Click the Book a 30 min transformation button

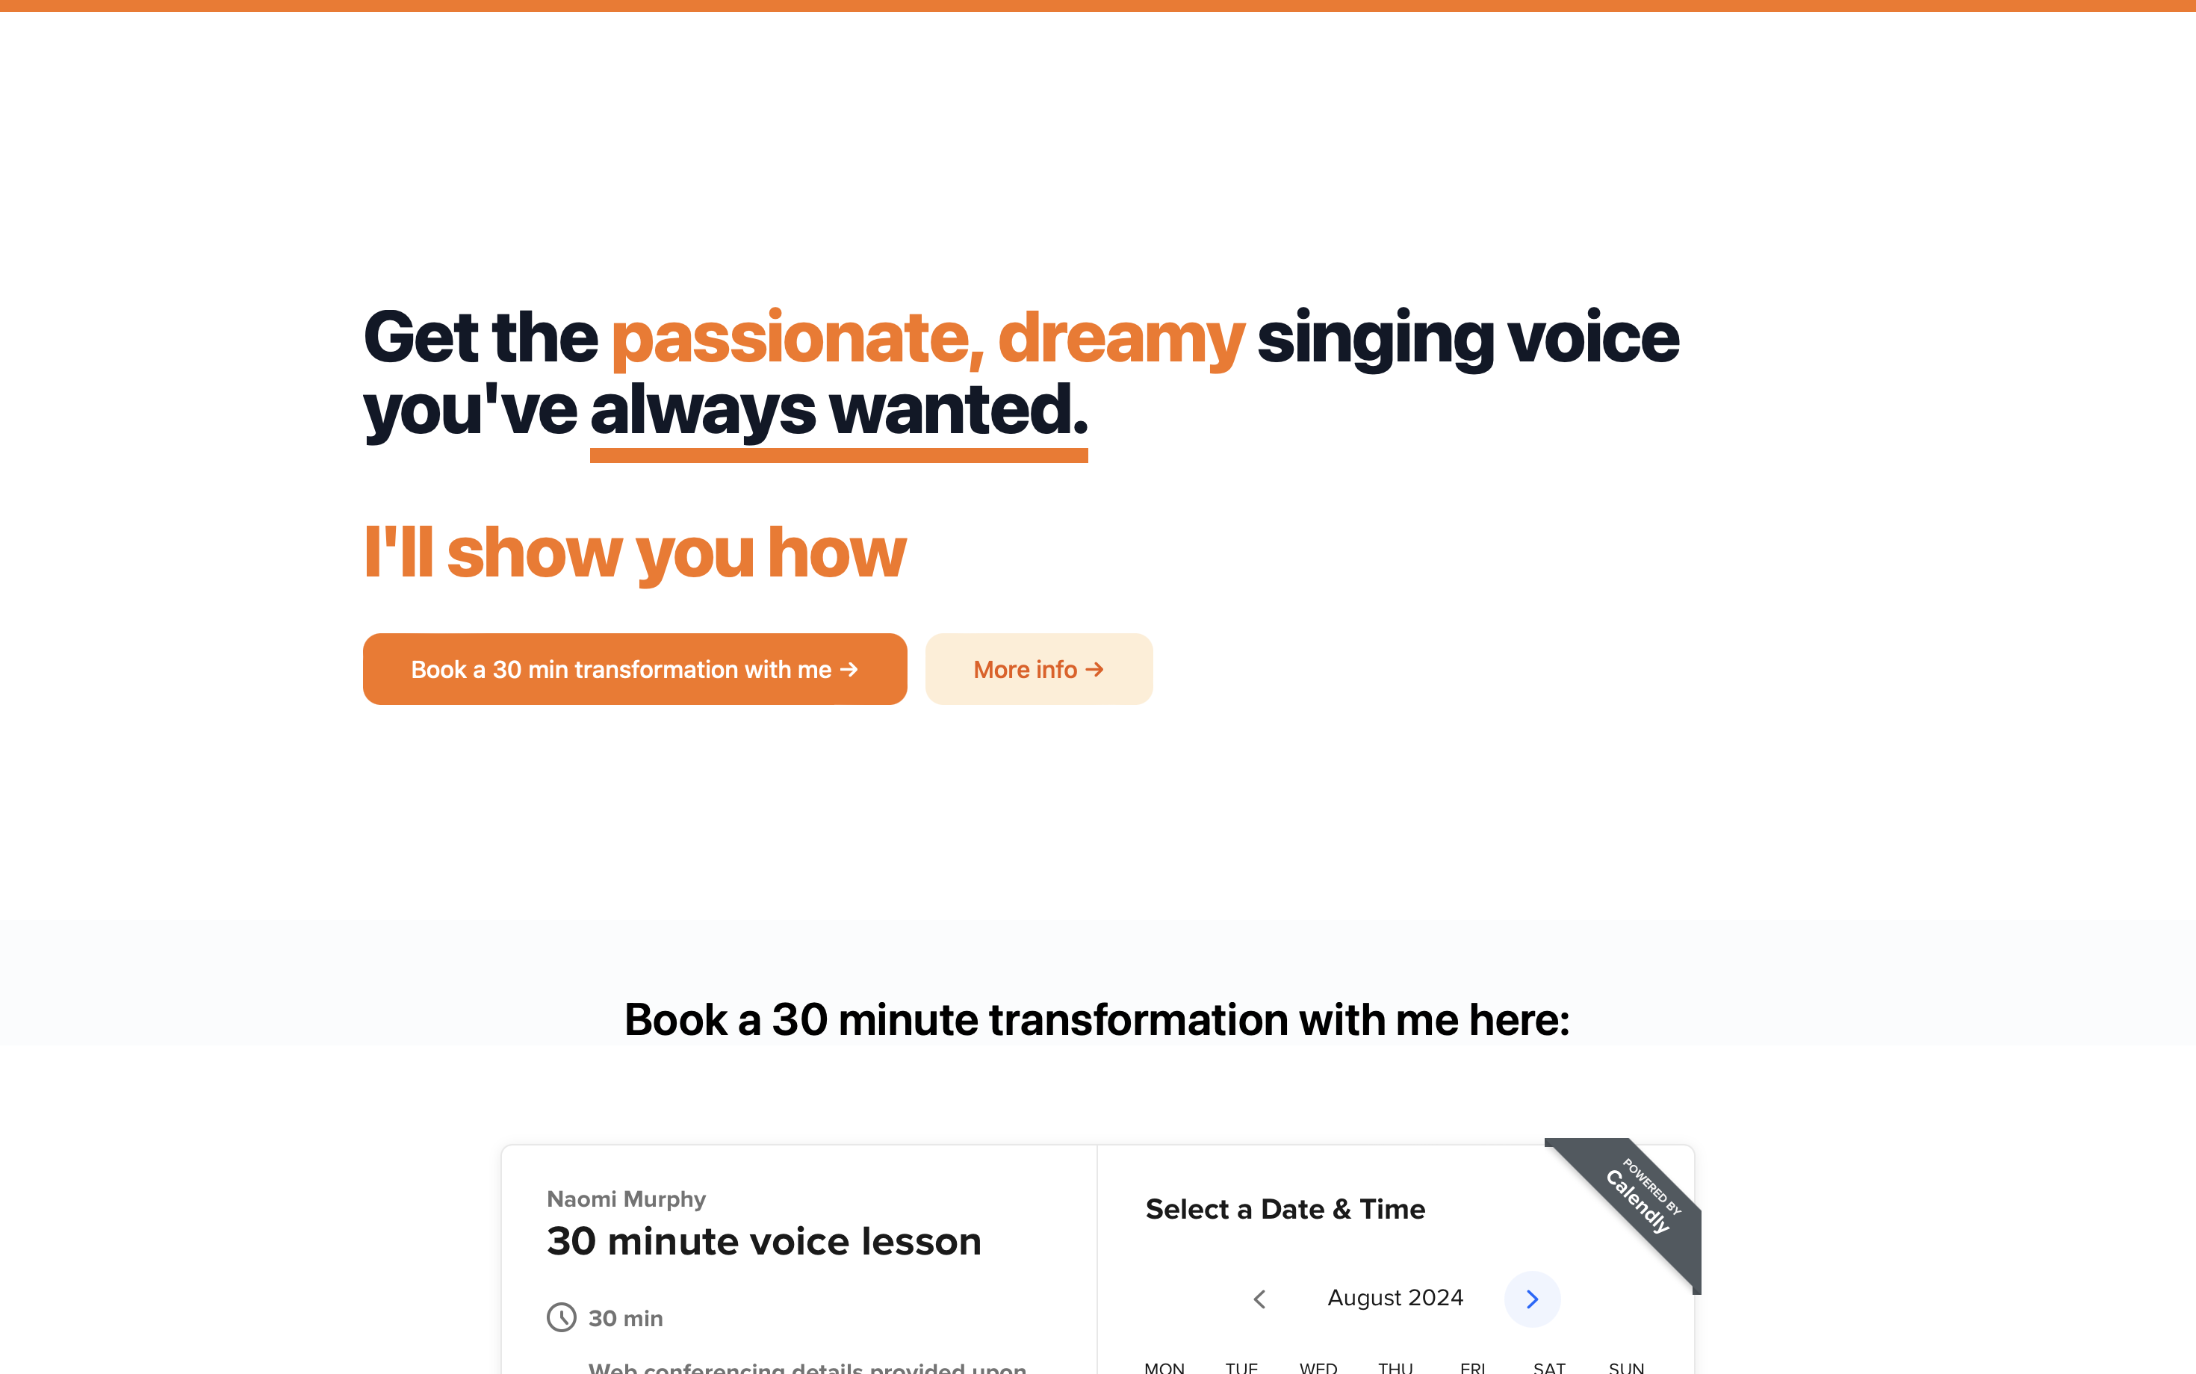click(x=634, y=670)
